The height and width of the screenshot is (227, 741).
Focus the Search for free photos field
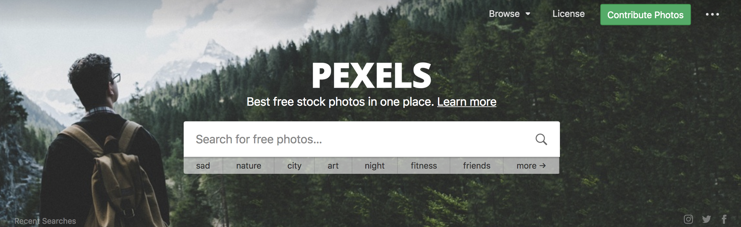357,139
